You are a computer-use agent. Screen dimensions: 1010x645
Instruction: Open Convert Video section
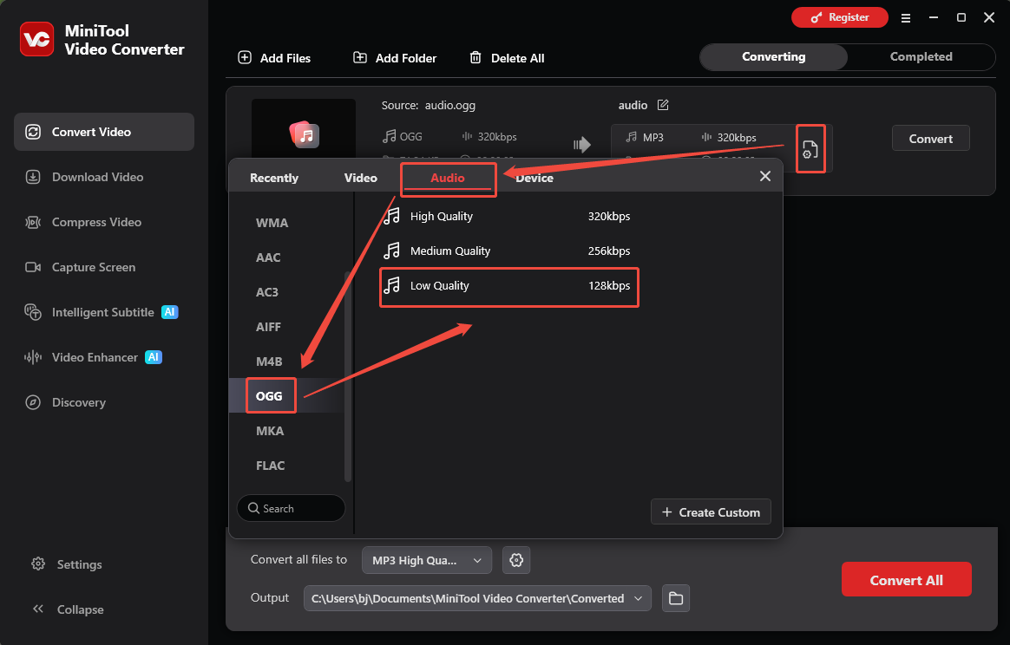(x=104, y=132)
